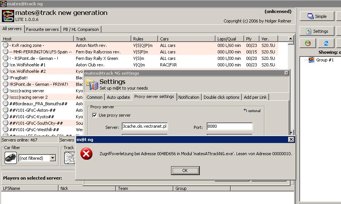Click the title bar app icon
Viewport: 341px width, 204px height.
[x=3, y=4]
